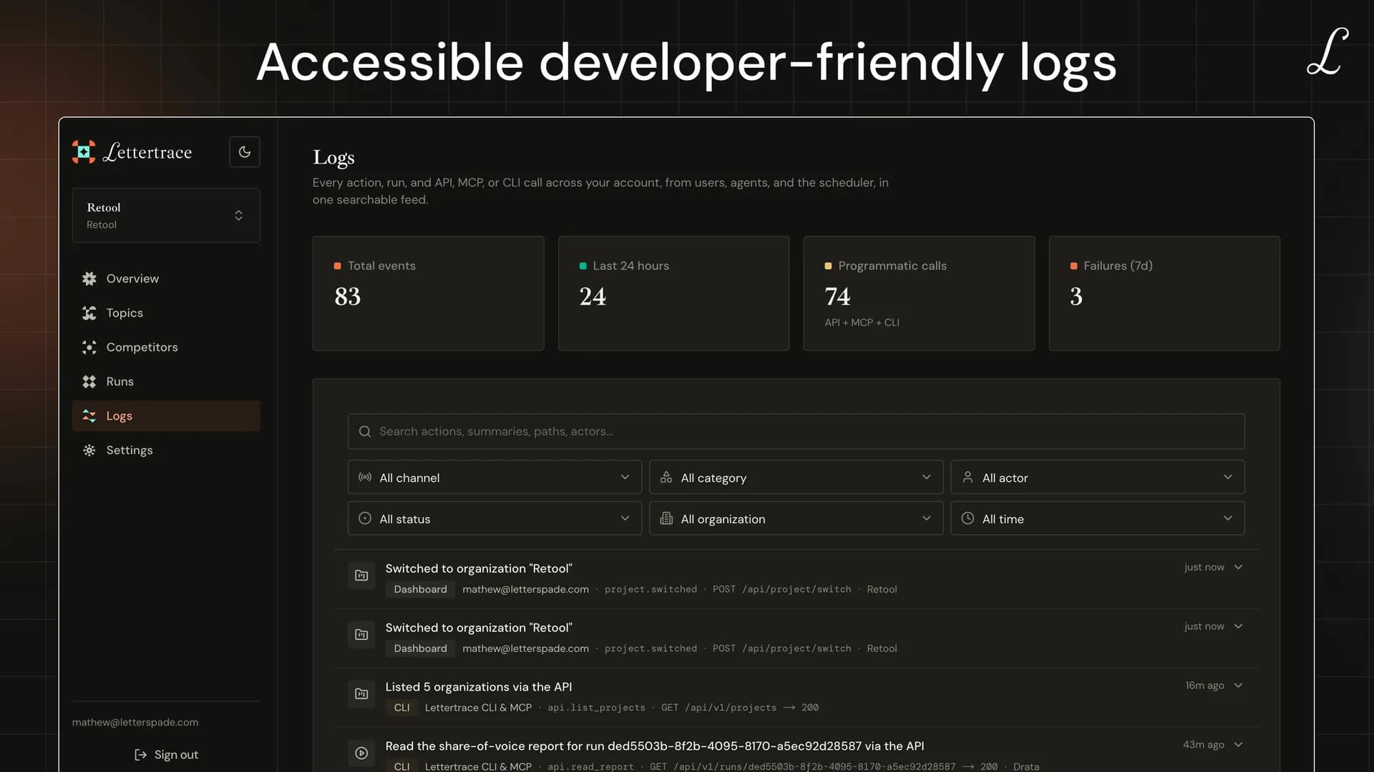Click the Competitors icon in sidebar

89,347
